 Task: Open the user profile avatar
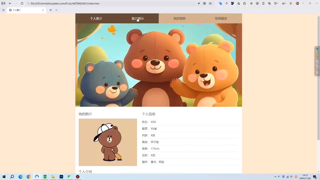pos(297,3)
